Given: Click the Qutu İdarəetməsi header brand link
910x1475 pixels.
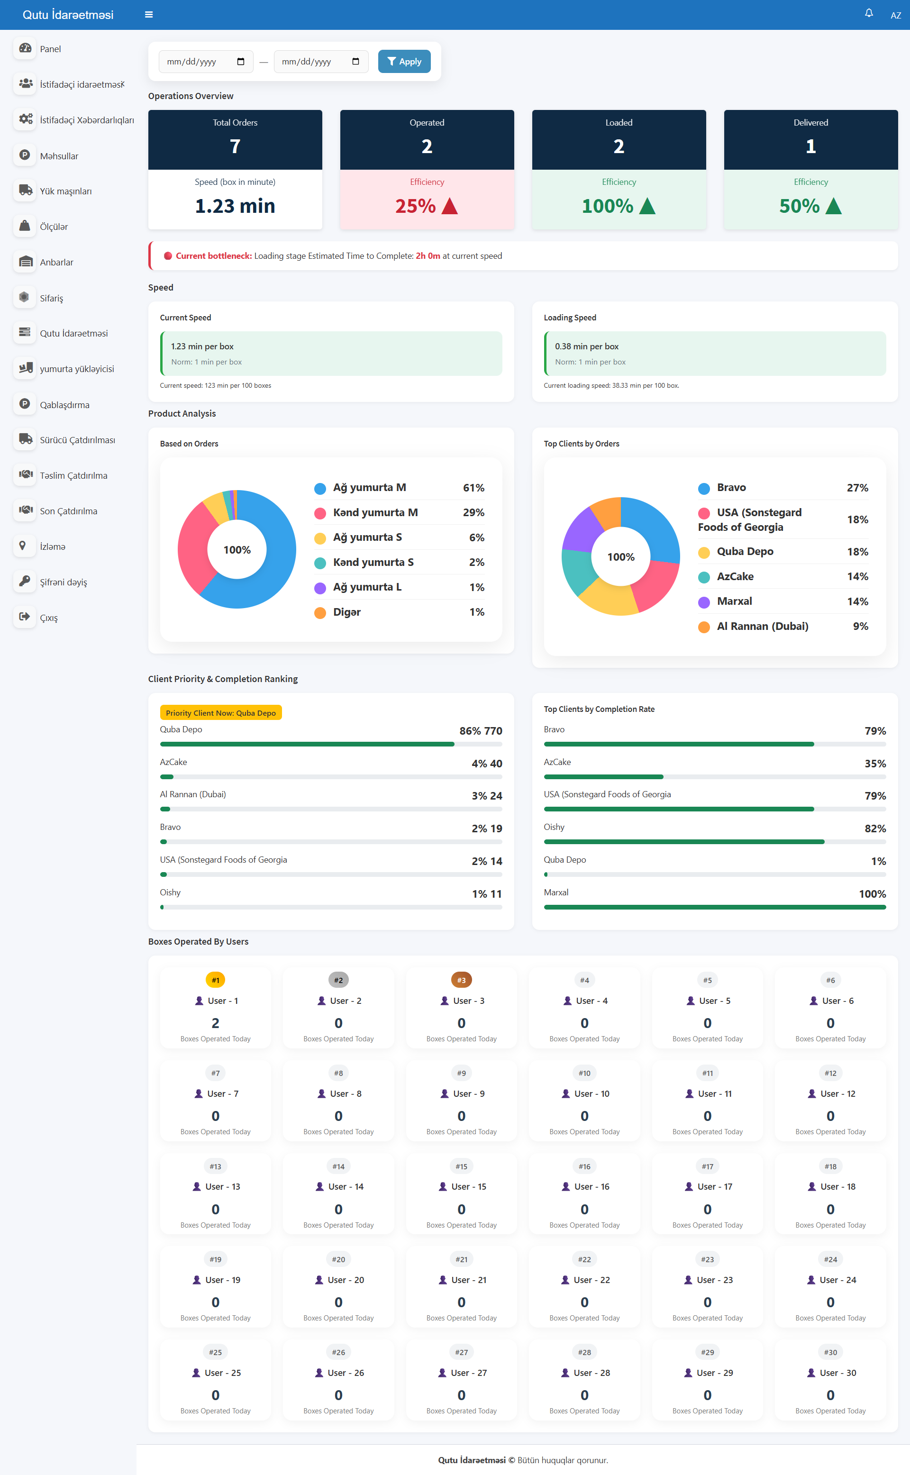Looking at the screenshot, I should tap(68, 14).
